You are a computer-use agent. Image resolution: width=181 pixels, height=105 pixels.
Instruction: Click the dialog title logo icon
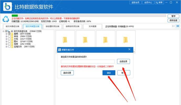point(59,50)
